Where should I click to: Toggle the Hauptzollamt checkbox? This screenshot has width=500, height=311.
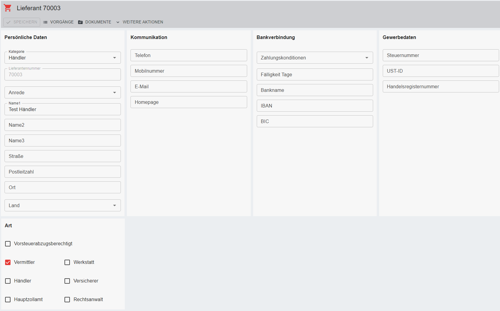[x=8, y=300]
